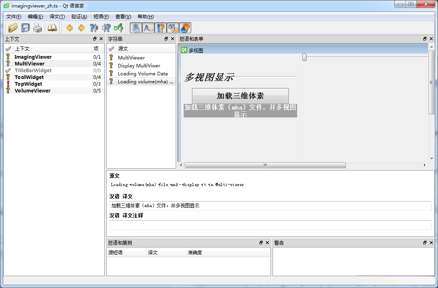The height and width of the screenshot is (288, 438).
Task: Float the 短语和猜测 panel
Action: (261, 243)
